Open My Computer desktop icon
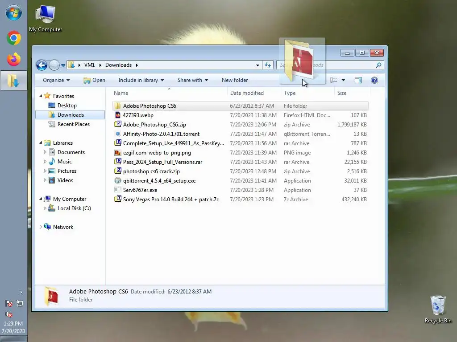 [x=46, y=19]
